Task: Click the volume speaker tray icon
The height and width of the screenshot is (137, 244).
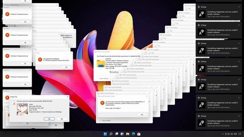Action: (232, 134)
